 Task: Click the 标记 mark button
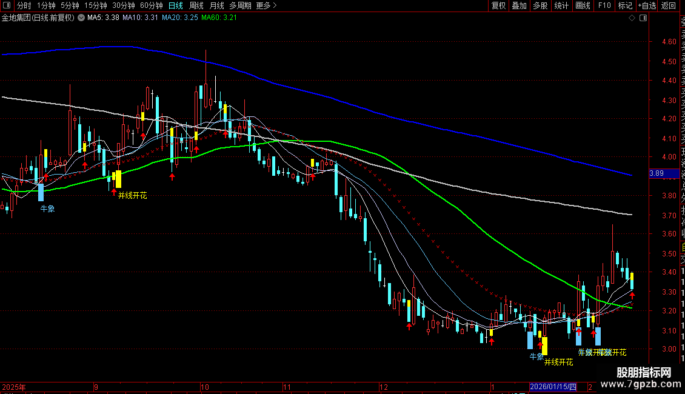[x=625, y=5]
